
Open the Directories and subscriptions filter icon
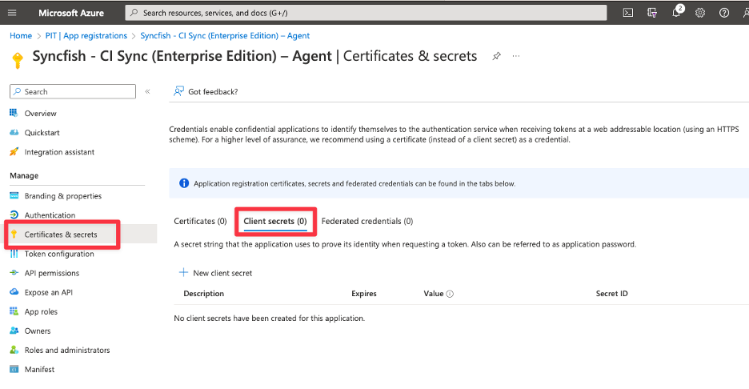pos(652,13)
